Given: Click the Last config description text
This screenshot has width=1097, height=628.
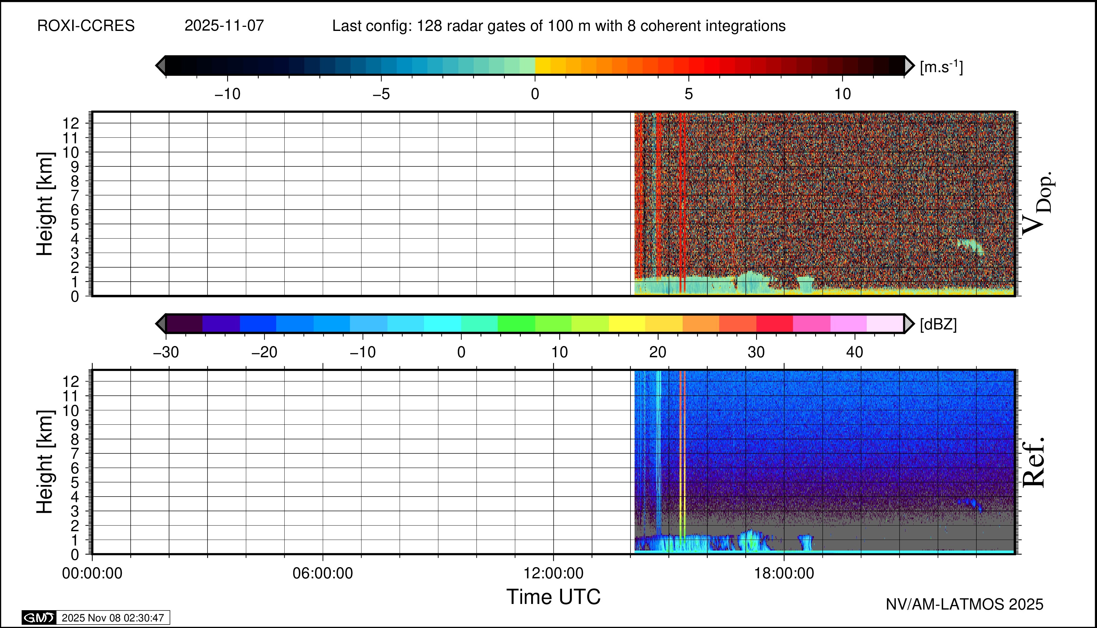Looking at the screenshot, I should point(558,26).
